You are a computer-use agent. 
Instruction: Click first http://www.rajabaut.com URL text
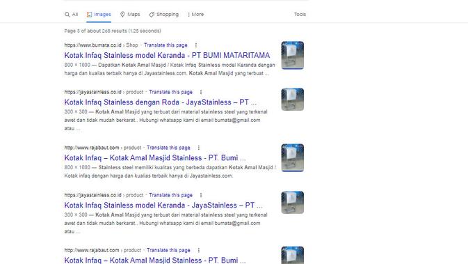click(92, 148)
